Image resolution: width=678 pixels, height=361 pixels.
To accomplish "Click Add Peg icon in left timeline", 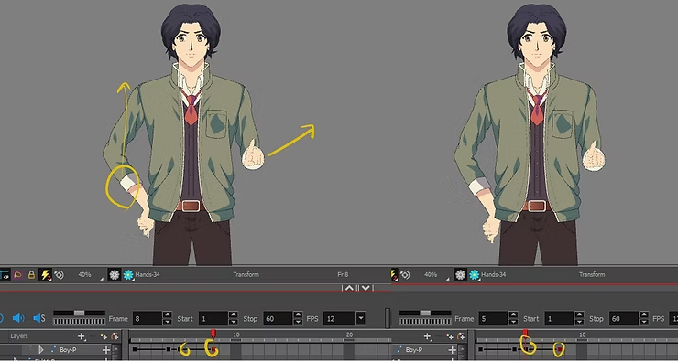I will (115, 336).
